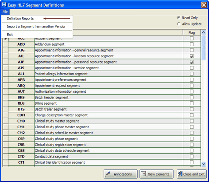This screenshot has height=182, width=209.
Task: Click the row selector beside BHS
Action: tap(5, 98)
